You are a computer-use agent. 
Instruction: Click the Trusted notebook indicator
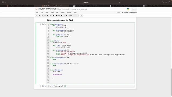118,13
